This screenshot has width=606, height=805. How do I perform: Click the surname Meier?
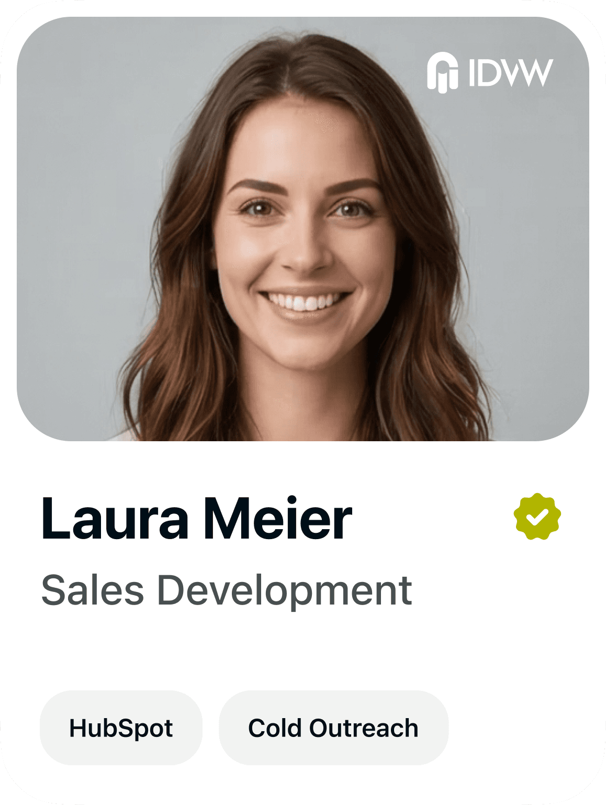pyautogui.click(x=278, y=518)
